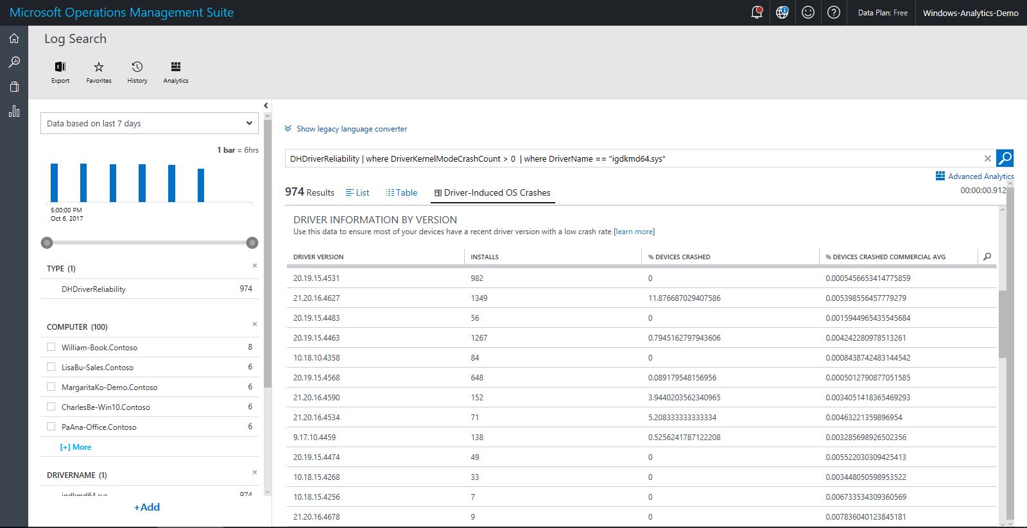Click the left handle of the time range slider
The height and width of the screenshot is (528, 1027).
pos(47,243)
